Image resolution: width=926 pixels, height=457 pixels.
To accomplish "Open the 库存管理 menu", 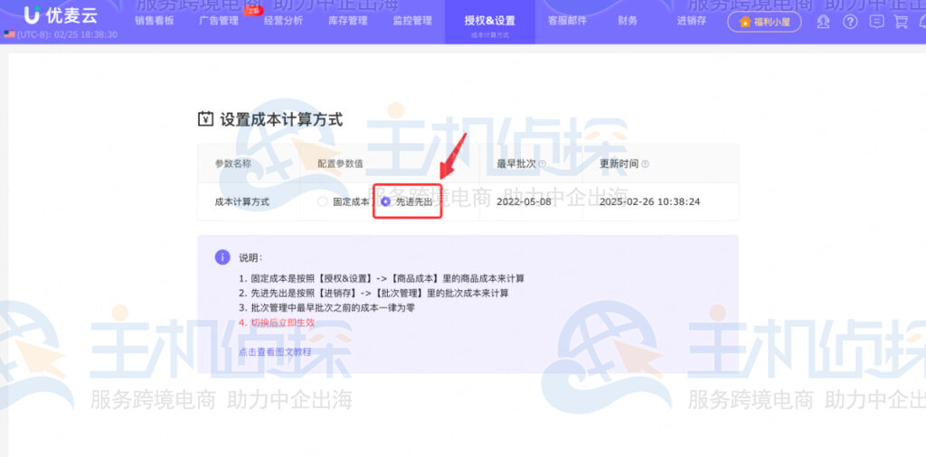I will [x=348, y=21].
